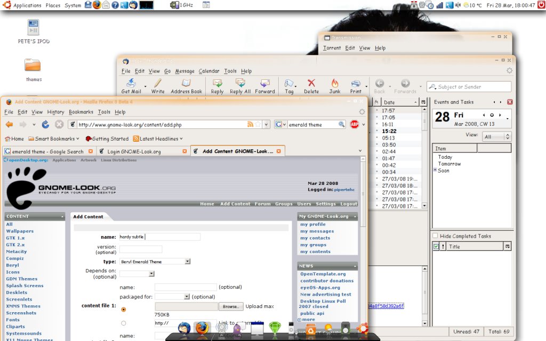The width and height of the screenshot is (546, 341).
Task: Open PETE'S IPOD desktop icon
Action: (x=34, y=31)
